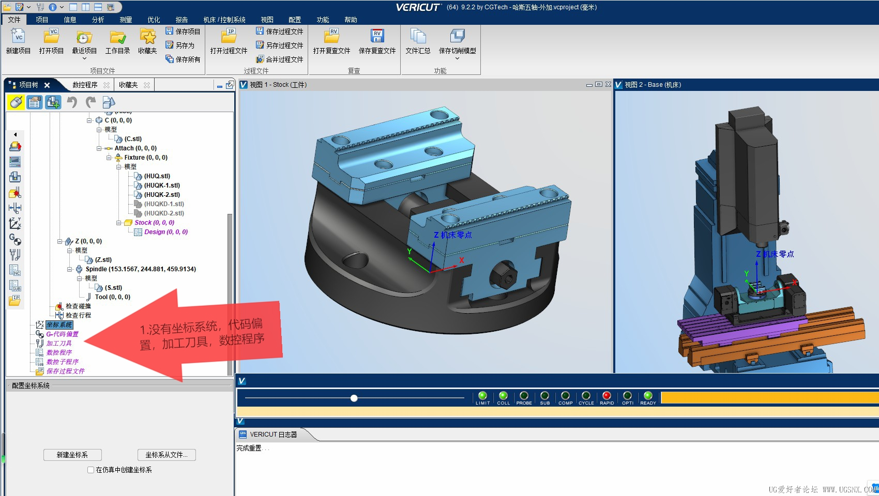The width and height of the screenshot is (879, 496).
Task: Click Merge In-Process Files (合并过程文件)
Action: pos(279,59)
